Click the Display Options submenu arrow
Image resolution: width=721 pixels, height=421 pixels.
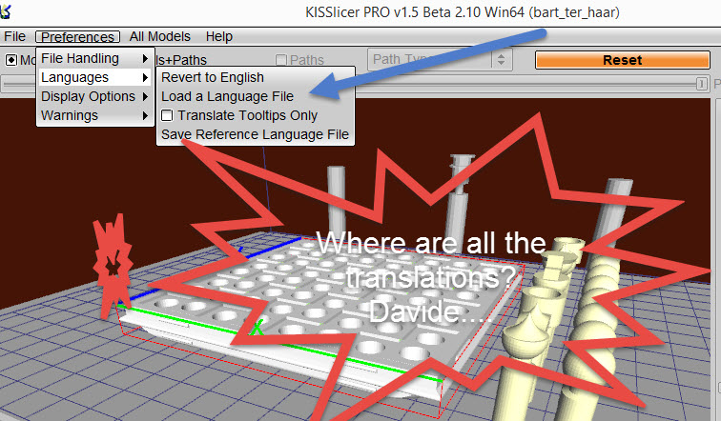tap(145, 96)
